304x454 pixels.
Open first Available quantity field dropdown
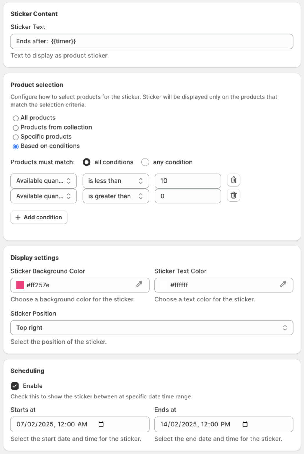pyautogui.click(x=44, y=181)
